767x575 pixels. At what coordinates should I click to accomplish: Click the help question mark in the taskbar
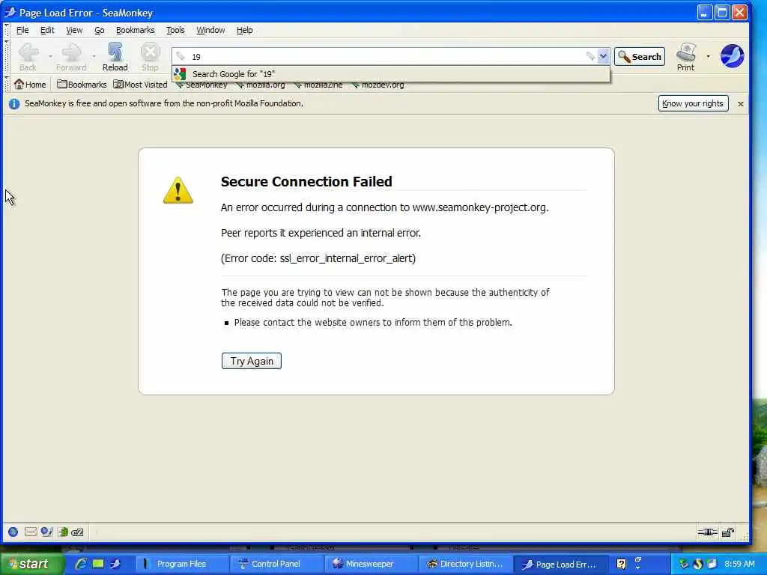coord(621,564)
